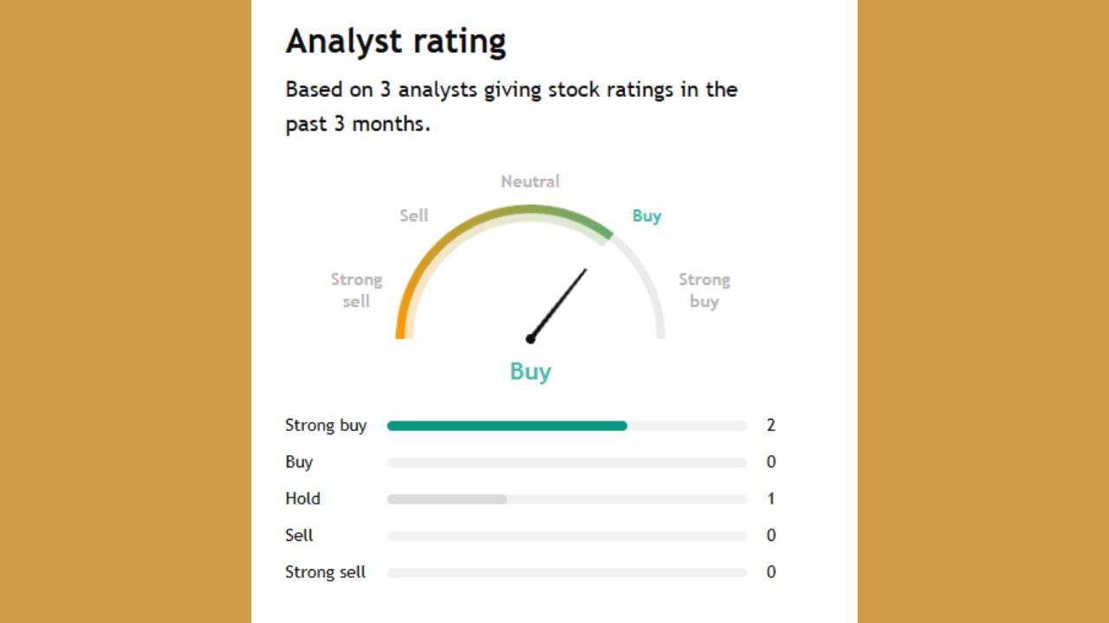The height and width of the screenshot is (623, 1109).
Task: Click the Strong buy gauge label
Action: (704, 290)
